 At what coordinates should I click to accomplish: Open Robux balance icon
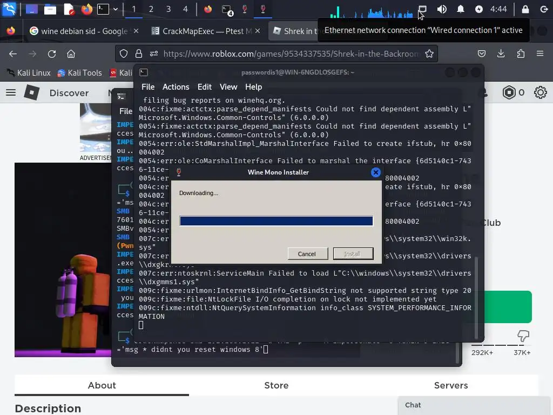tap(509, 92)
